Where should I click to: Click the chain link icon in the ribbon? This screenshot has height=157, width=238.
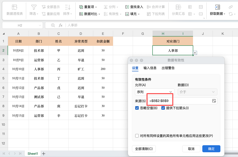tap(231, 7)
